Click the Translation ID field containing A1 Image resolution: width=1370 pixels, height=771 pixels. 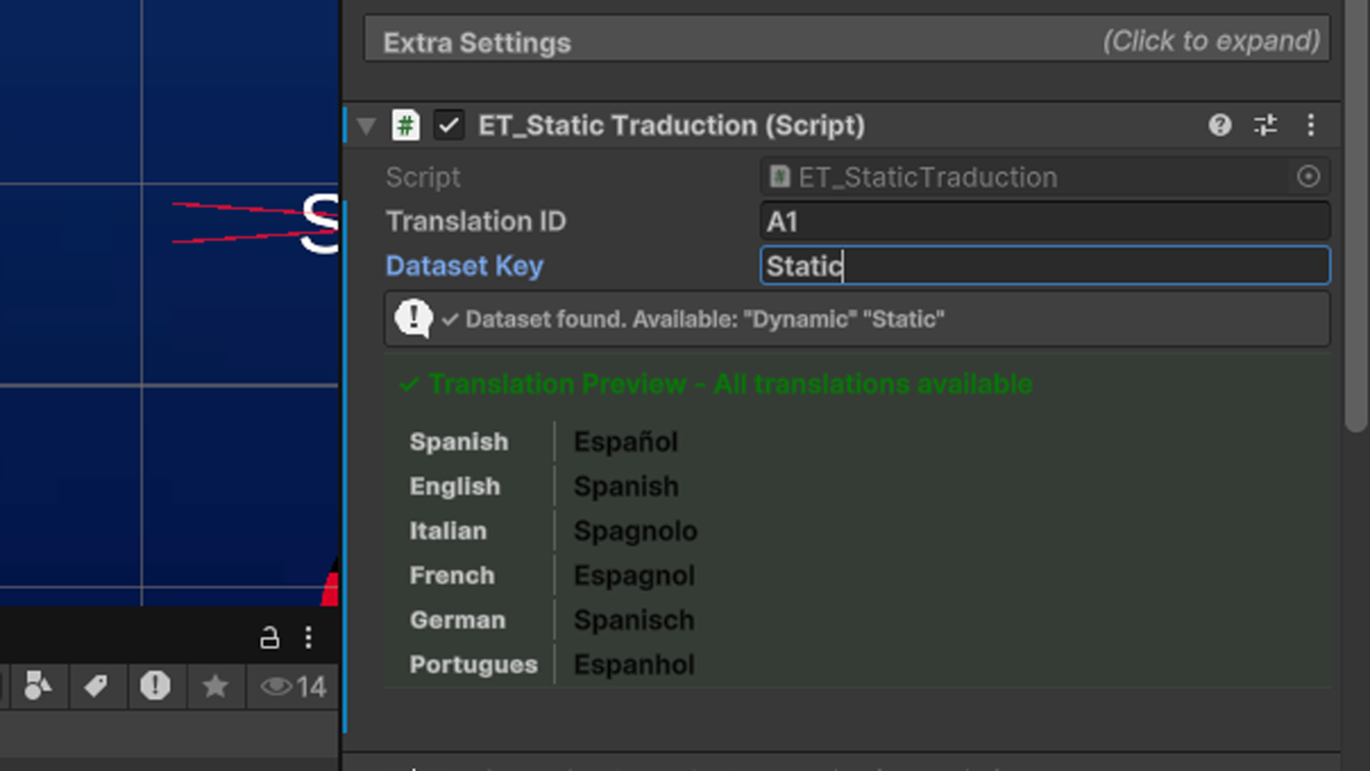tap(1044, 221)
